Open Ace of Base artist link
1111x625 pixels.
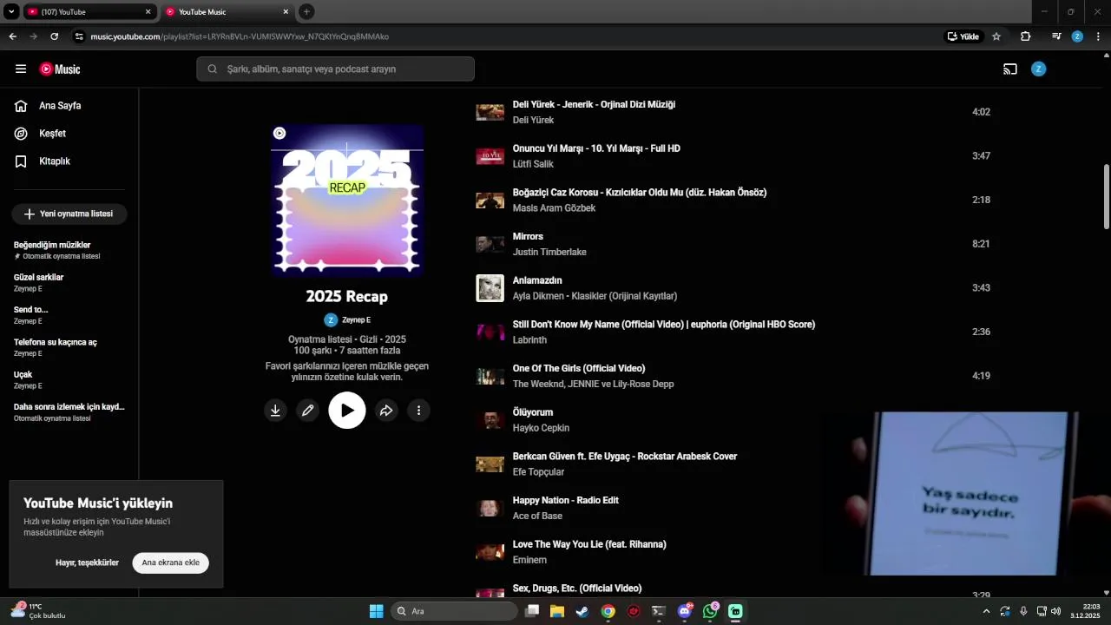click(x=537, y=516)
